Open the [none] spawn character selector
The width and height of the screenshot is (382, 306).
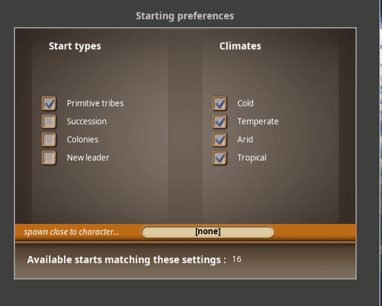point(208,232)
